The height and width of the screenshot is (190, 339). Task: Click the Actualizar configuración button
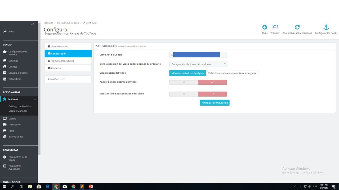215,103
